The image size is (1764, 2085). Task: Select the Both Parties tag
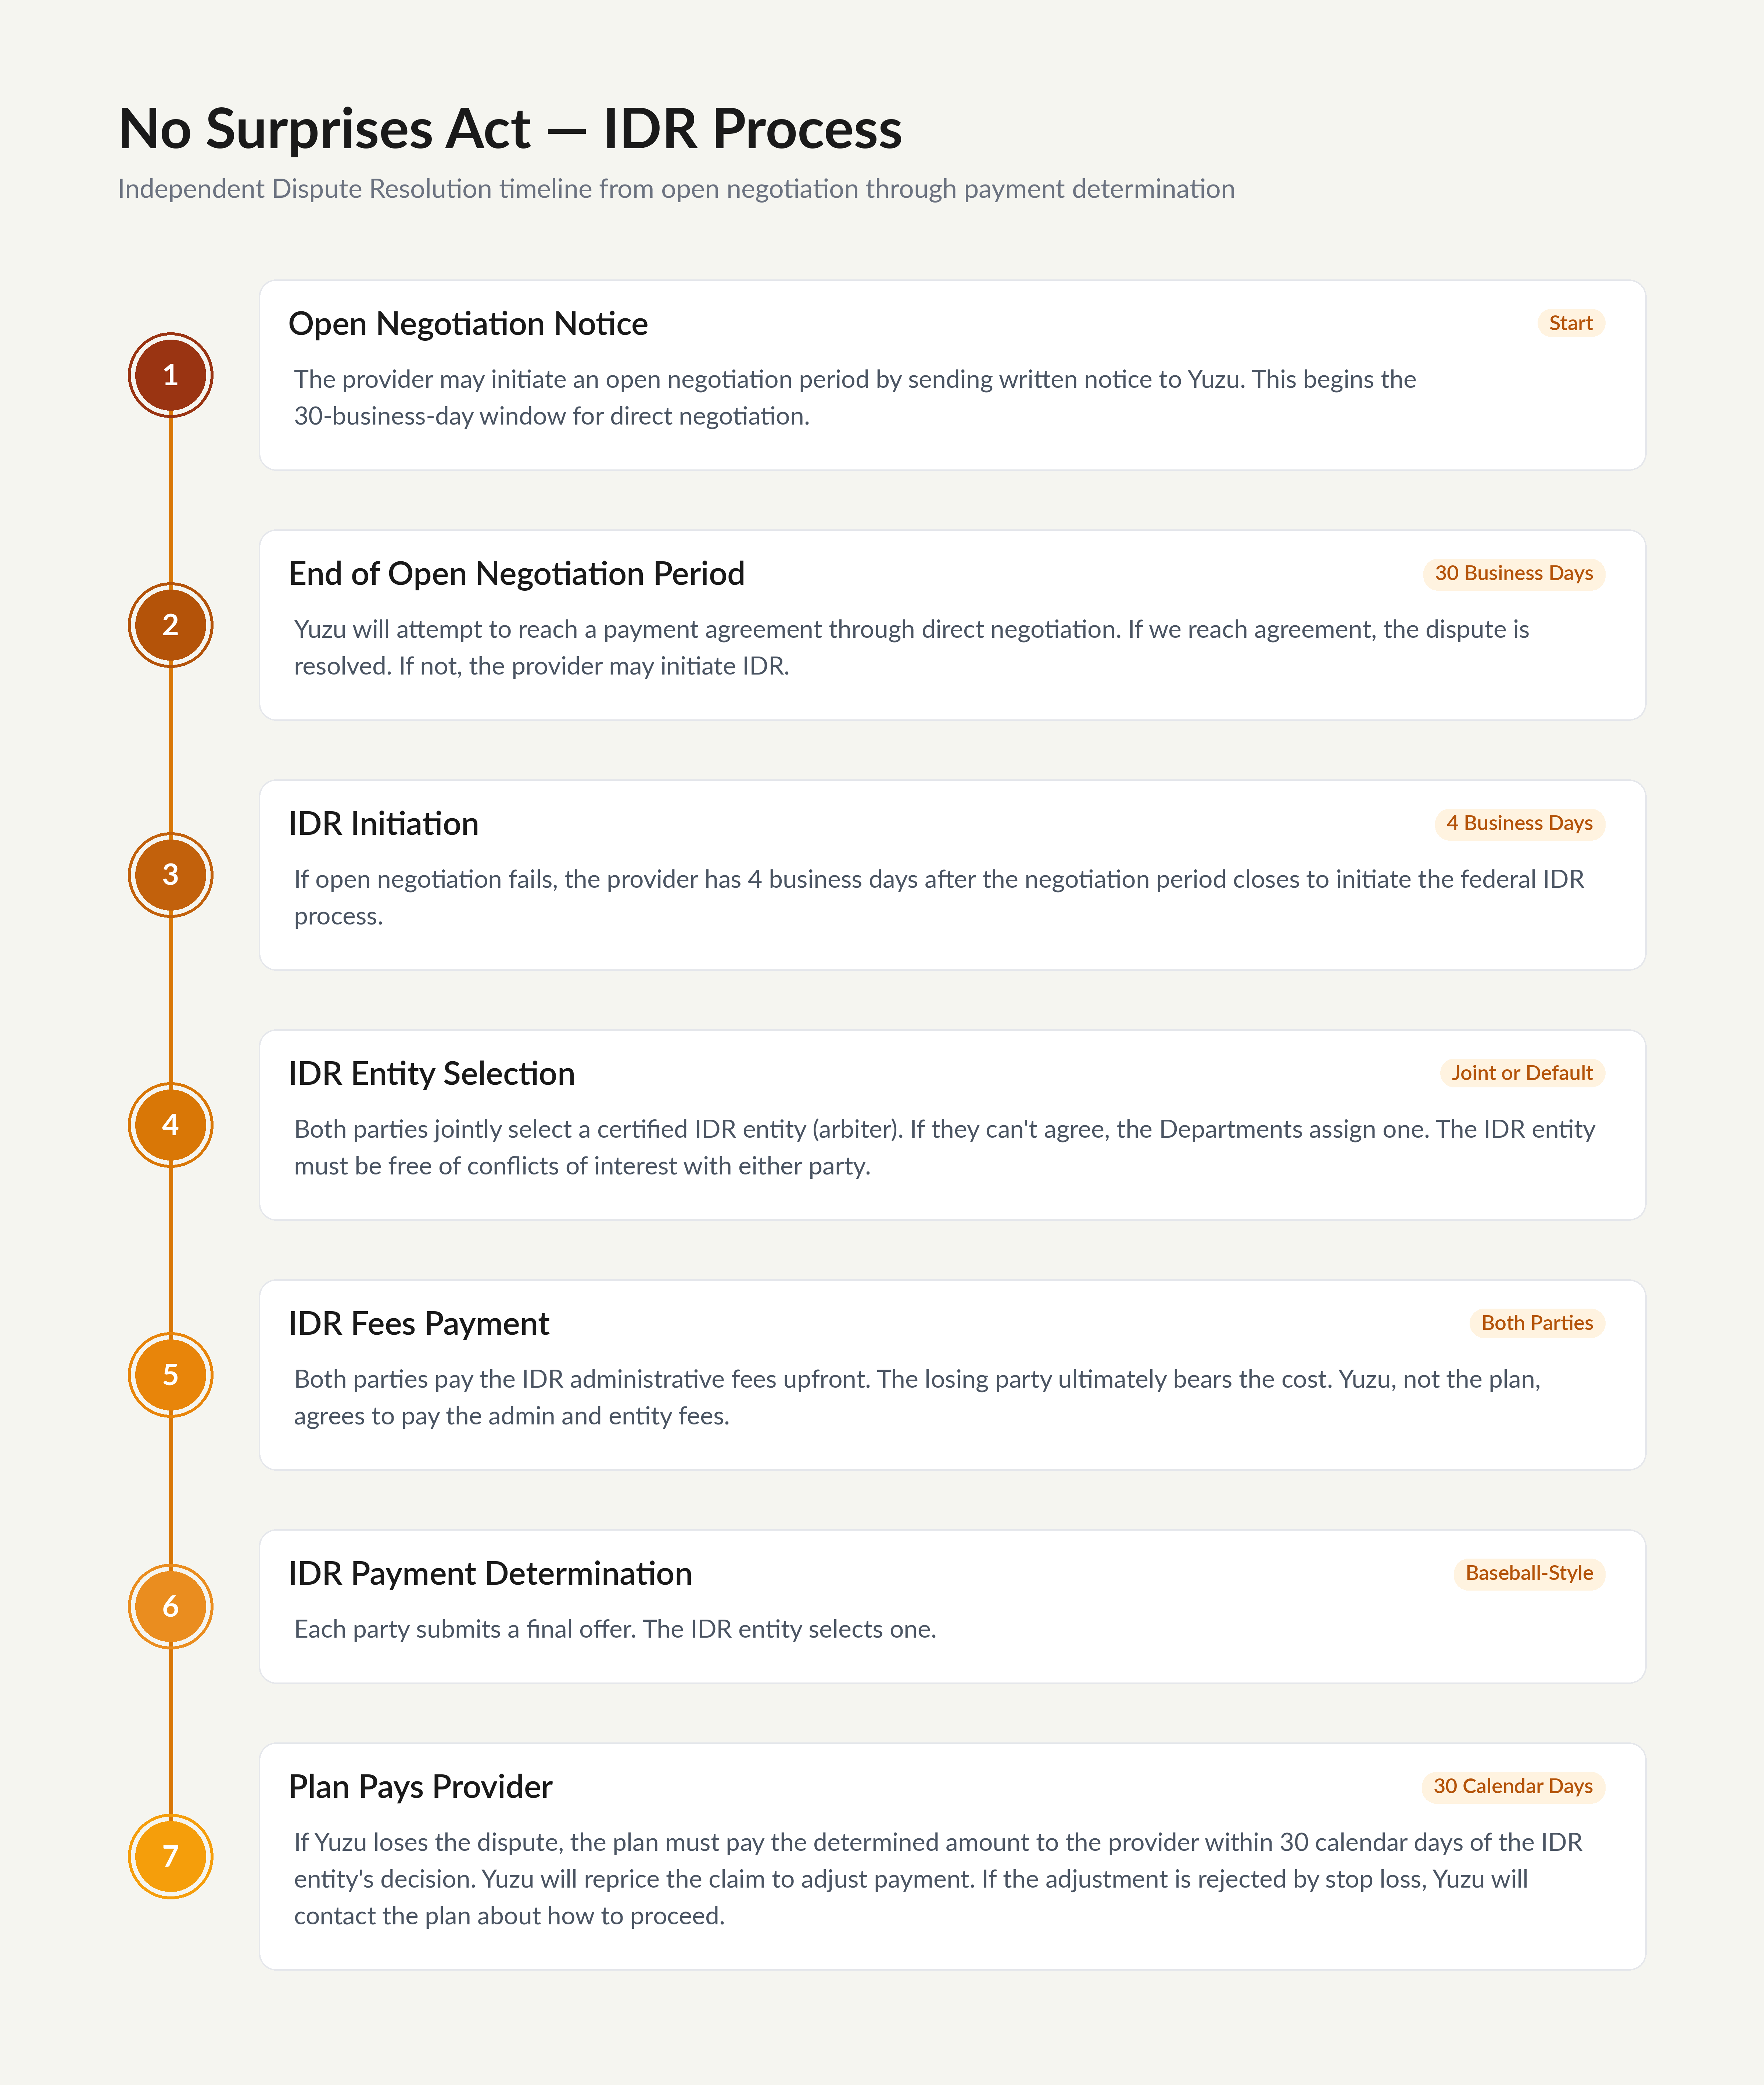(1537, 1323)
